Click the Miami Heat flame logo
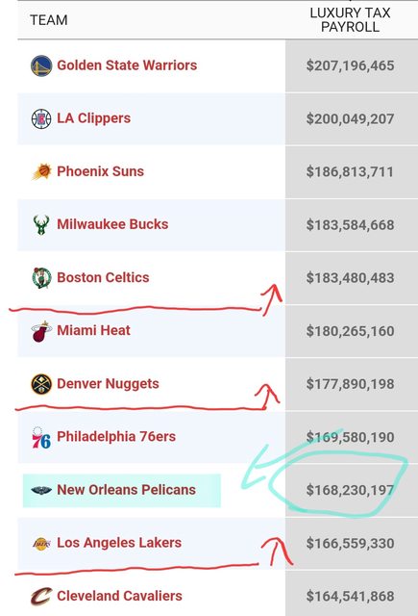This screenshot has height=616, width=418. (x=41, y=331)
